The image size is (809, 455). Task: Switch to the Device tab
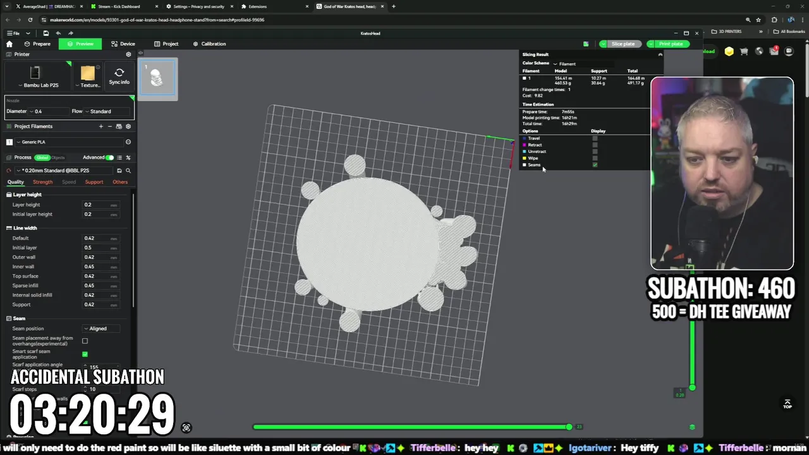[123, 44]
